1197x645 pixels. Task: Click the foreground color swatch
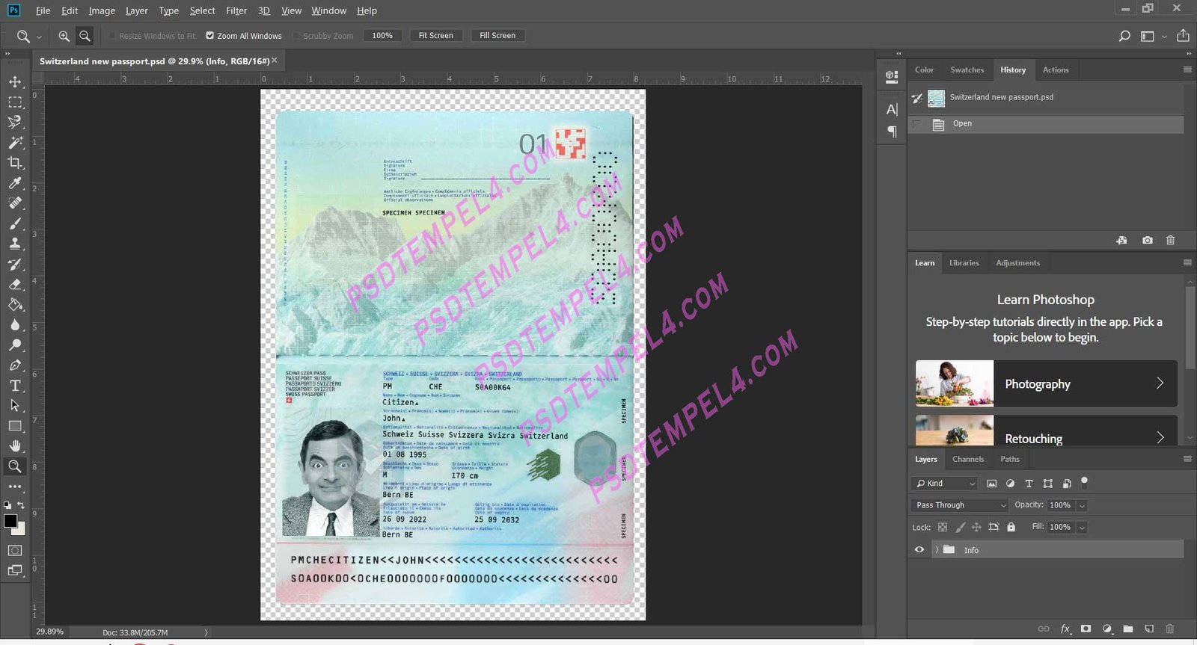[x=10, y=521]
